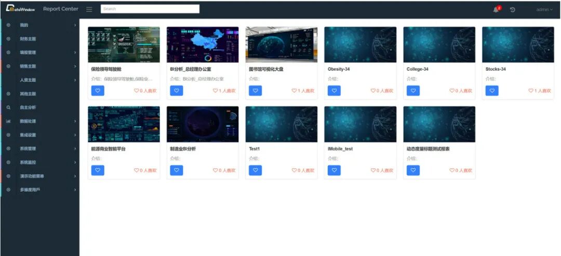Viewport: 561px width, 256px height.
Task: Favorite the BI分析_总经理办公室 card with its blue heart button
Action: tap(177, 90)
